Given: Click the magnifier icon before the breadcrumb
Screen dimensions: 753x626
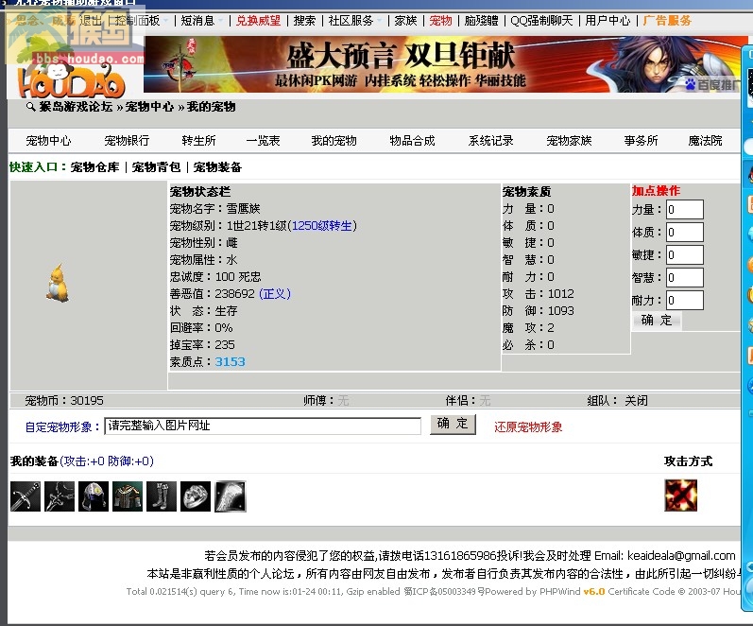Looking at the screenshot, I should [31, 107].
